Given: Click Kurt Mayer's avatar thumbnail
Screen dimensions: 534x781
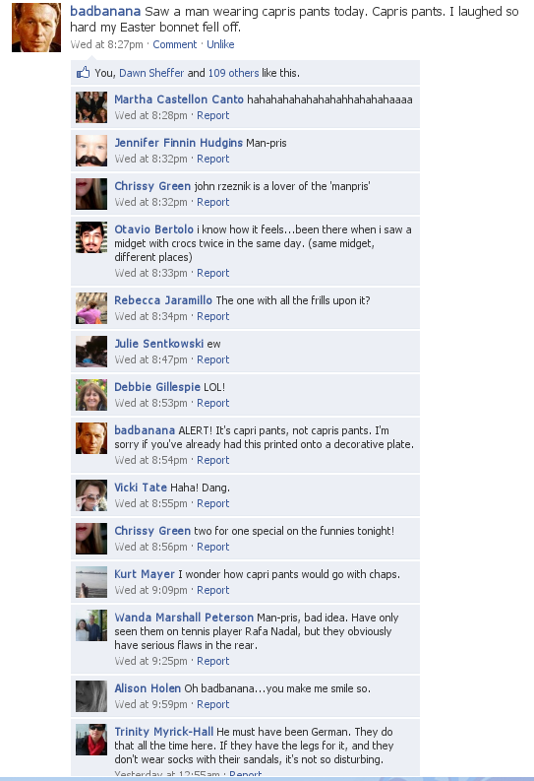Looking at the screenshot, I should point(91,582).
